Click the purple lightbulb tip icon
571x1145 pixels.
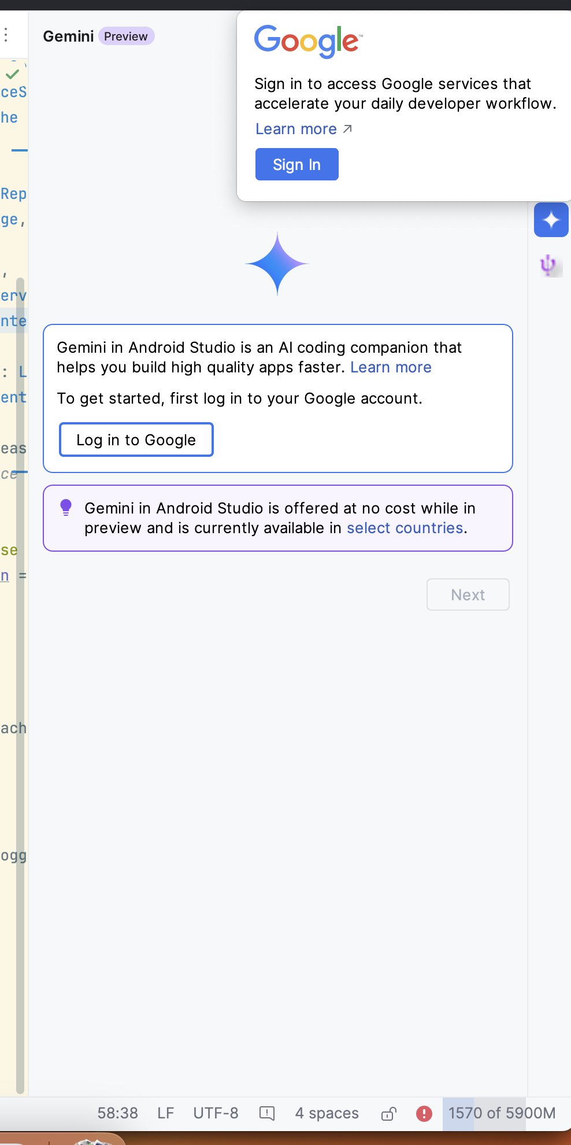(66, 508)
